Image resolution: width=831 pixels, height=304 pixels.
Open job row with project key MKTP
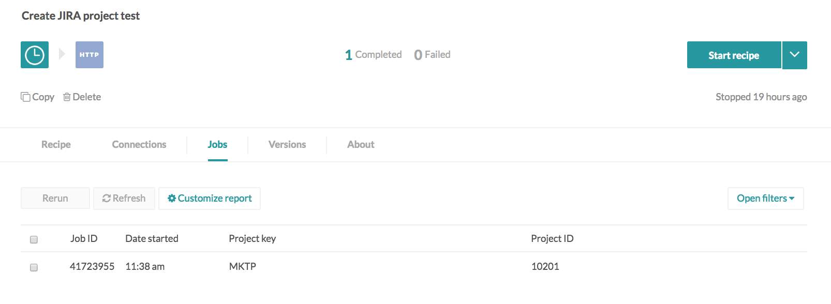(414, 267)
